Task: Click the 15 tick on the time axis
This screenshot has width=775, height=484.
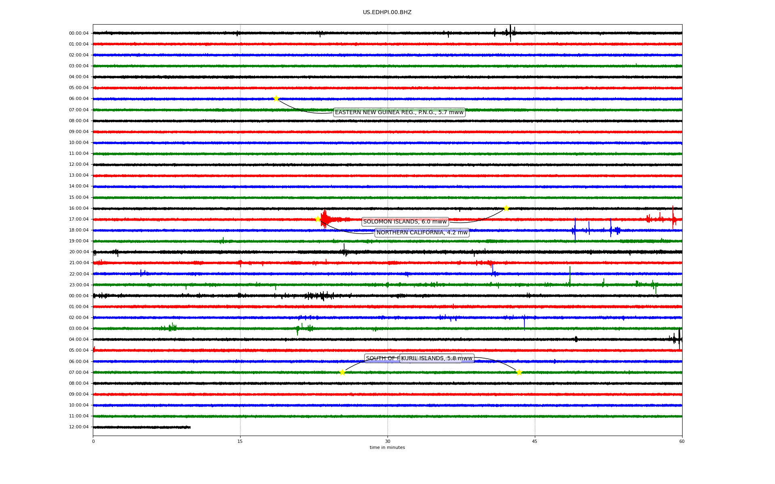Action: [x=240, y=441]
